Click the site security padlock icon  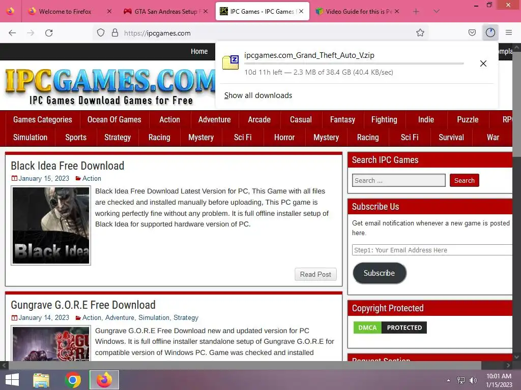[x=115, y=33]
